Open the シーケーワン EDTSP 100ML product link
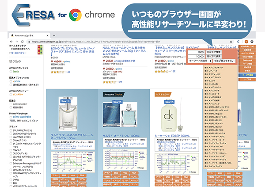Viewport: 265px width, 187px height. pyautogui.click(x=172, y=136)
